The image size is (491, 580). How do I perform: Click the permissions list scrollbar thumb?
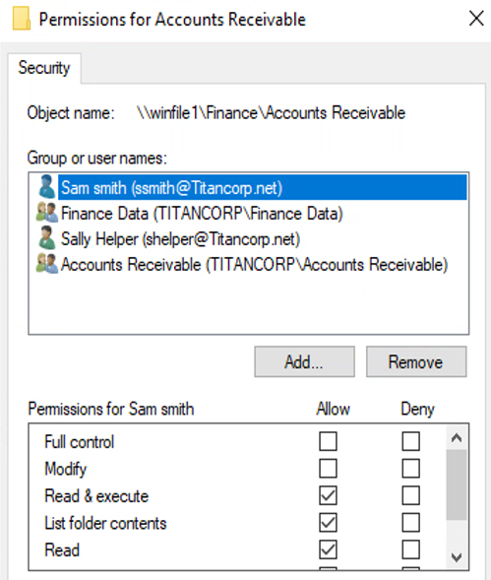[457, 484]
